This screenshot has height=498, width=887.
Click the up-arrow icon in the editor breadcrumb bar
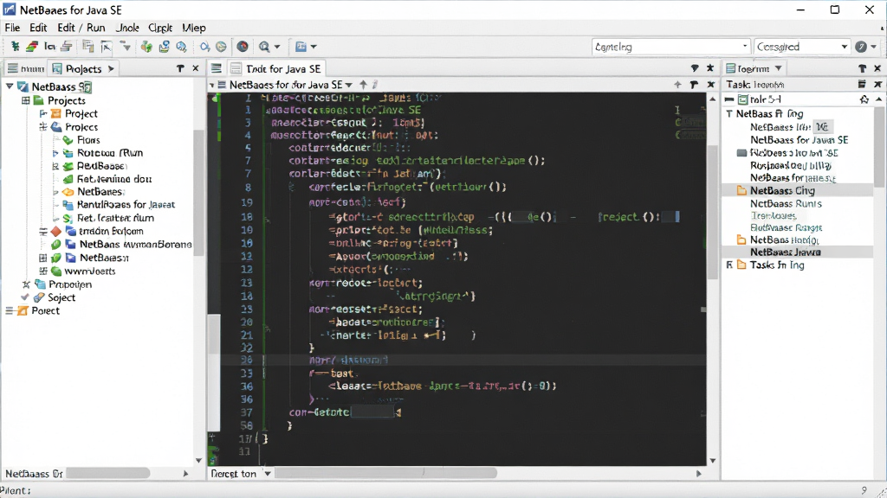(363, 85)
